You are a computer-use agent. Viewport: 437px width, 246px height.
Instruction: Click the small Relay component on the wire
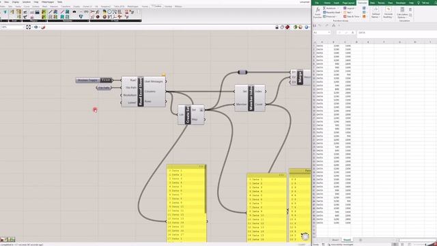[242, 72]
